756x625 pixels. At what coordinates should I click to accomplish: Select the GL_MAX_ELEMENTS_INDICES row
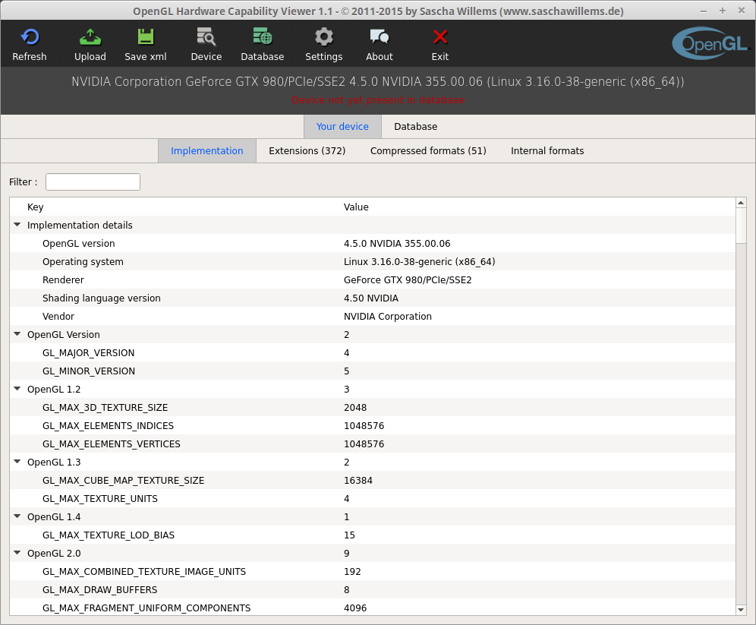pyautogui.click(x=372, y=426)
